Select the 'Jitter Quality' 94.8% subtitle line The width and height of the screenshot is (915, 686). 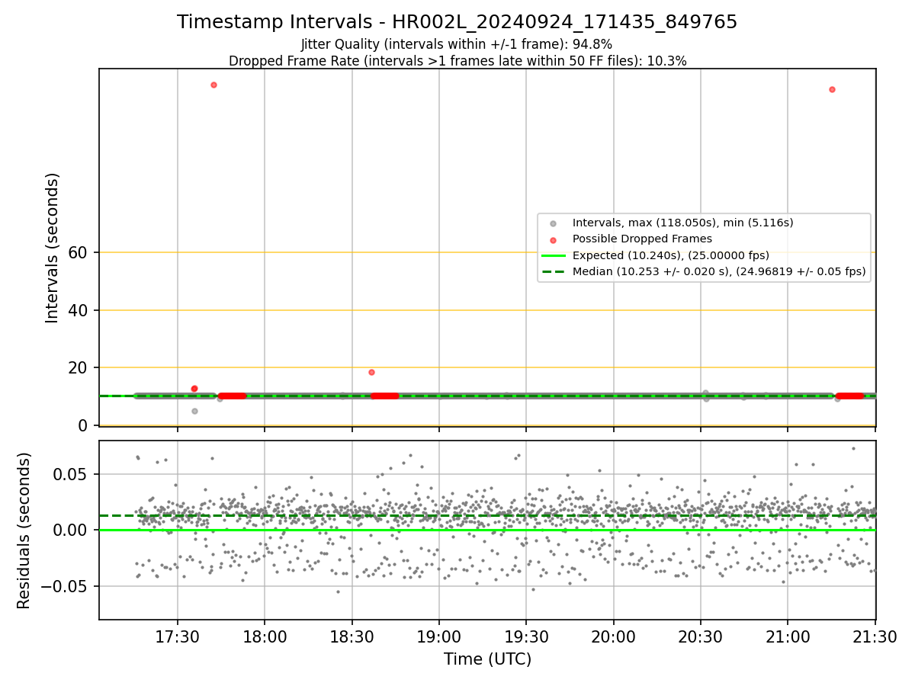point(457,44)
